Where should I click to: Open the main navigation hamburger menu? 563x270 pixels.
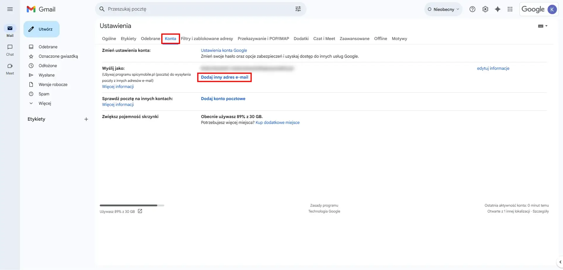pyautogui.click(x=10, y=9)
